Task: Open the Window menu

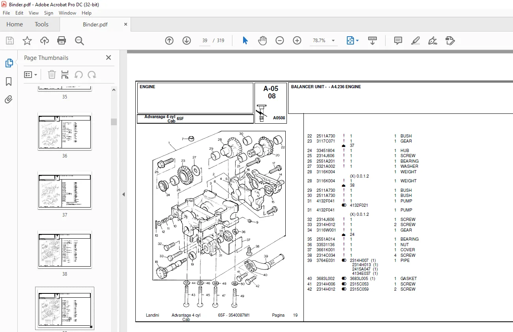Action: [67, 13]
